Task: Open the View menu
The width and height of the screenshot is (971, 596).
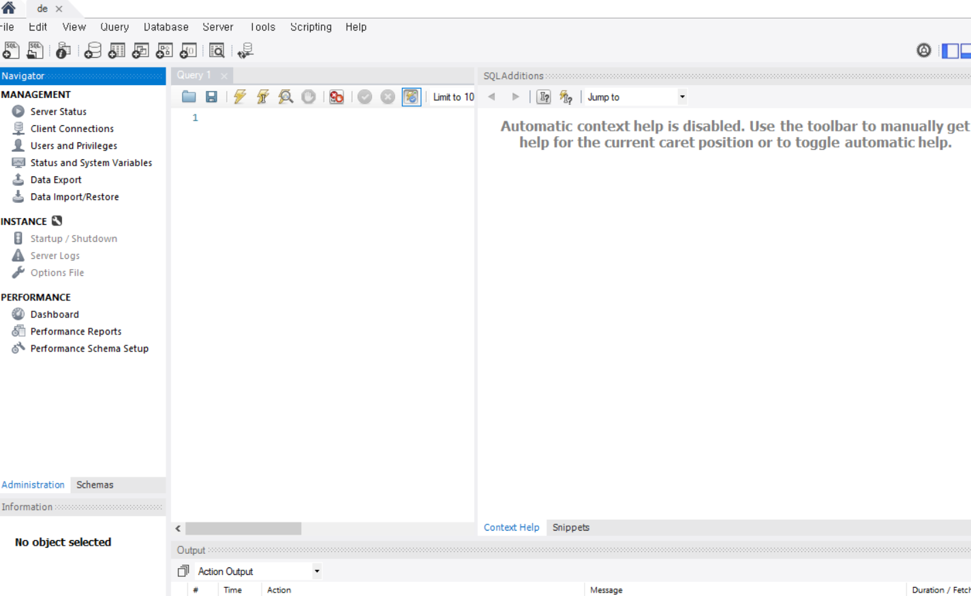Action: point(74,27)
